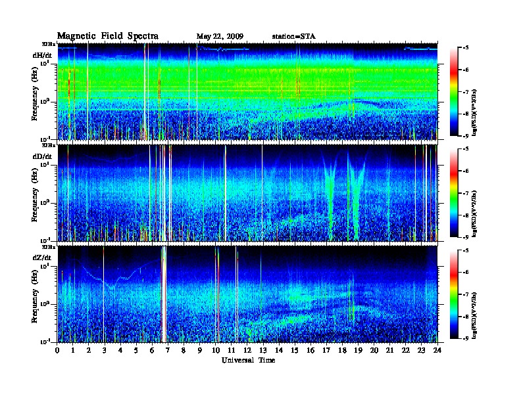Screen dimensions: 521x402
Task: Click the hour "12" tick label
Action: coord(247,350)
